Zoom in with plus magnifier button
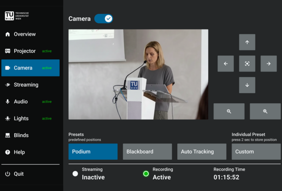The height and width of the screenshot is (191, 282). tap(265, 111)
